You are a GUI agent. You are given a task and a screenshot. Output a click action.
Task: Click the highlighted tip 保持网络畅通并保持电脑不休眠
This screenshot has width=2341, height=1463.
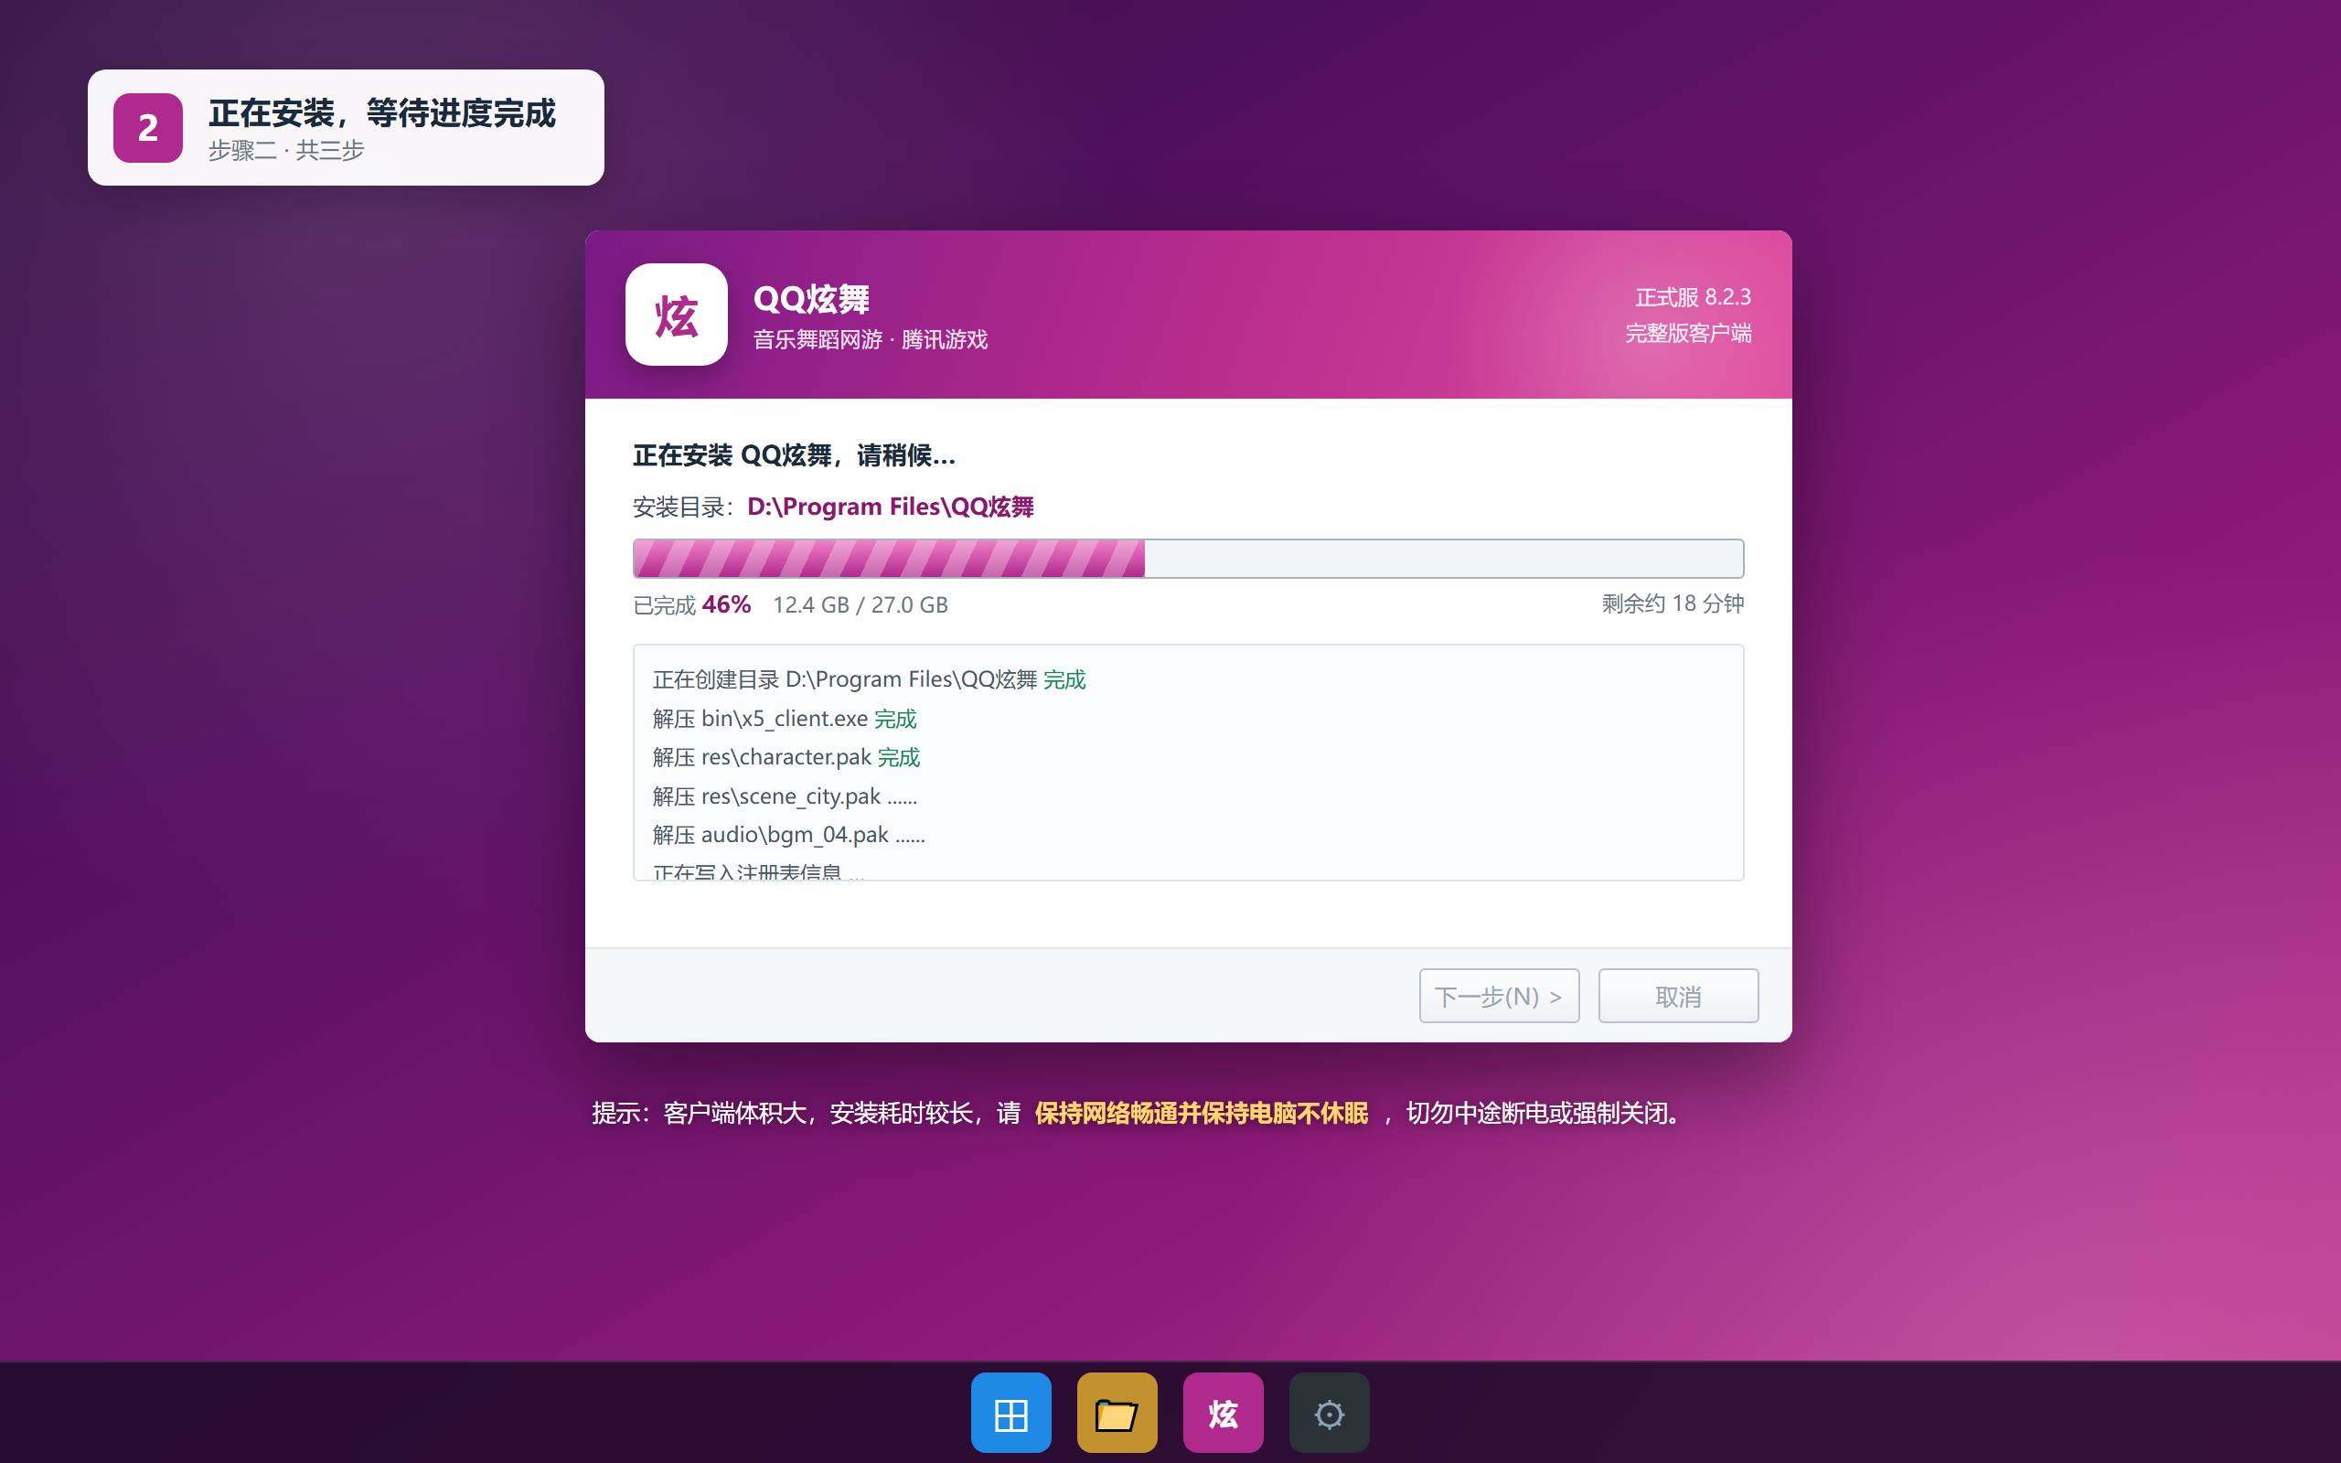(1202, 1113)
